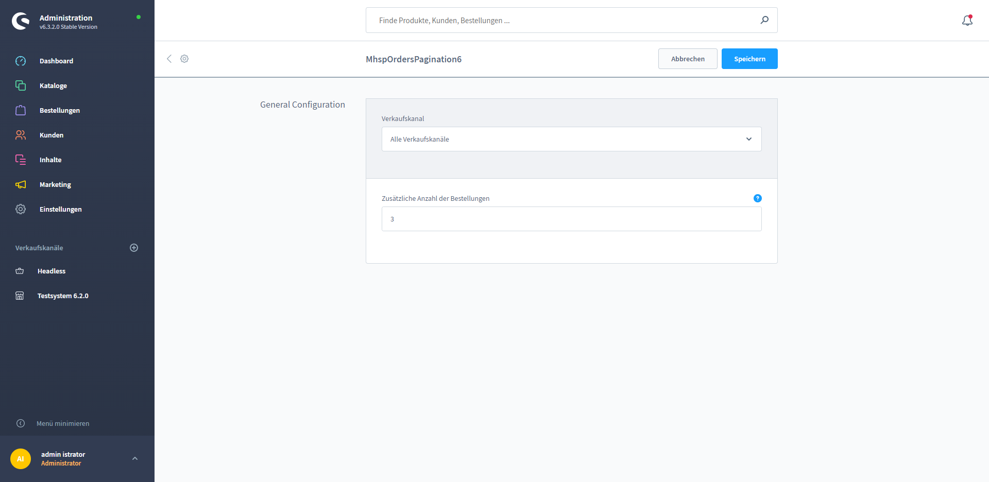The height and width of the screenshot is (482, 989).
Task: Click the Speichern button
Action: pos(749,59)
